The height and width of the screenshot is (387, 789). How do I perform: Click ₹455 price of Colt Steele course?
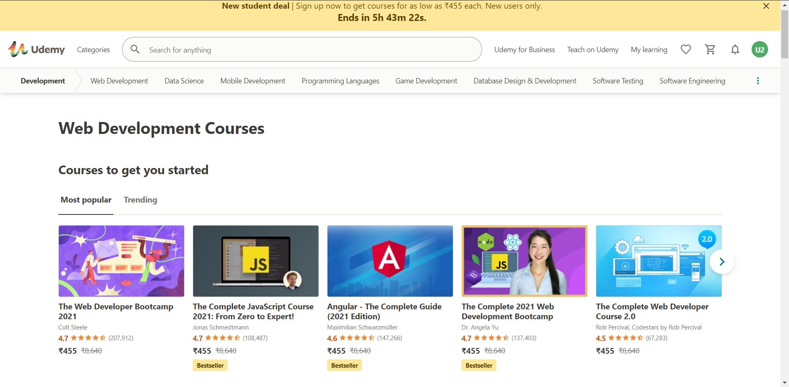(67, 351)
